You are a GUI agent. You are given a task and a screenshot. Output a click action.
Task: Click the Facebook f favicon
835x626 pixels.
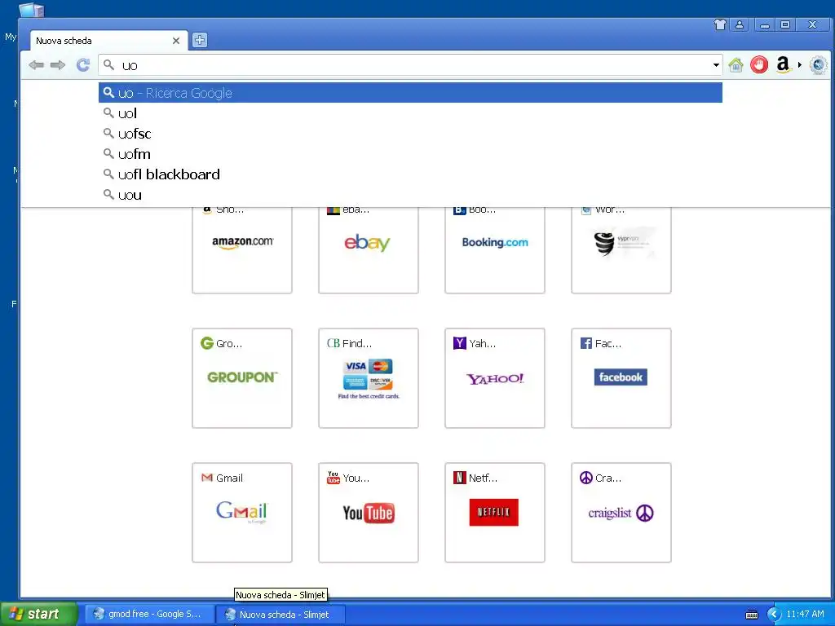(x=585, y=343)
